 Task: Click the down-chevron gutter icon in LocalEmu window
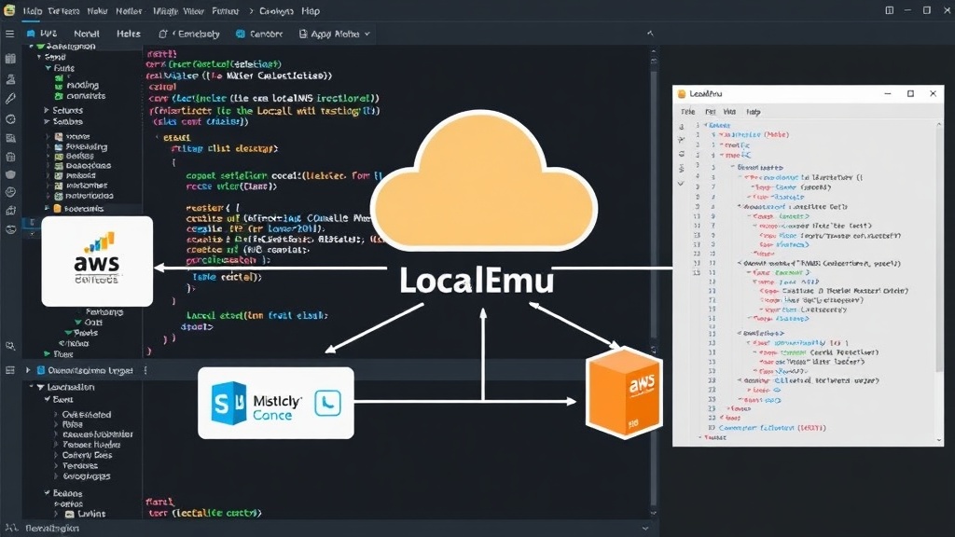(681, 184)
